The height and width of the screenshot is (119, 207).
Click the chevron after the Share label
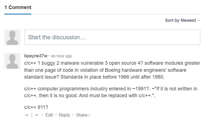(x=89, y=115)
